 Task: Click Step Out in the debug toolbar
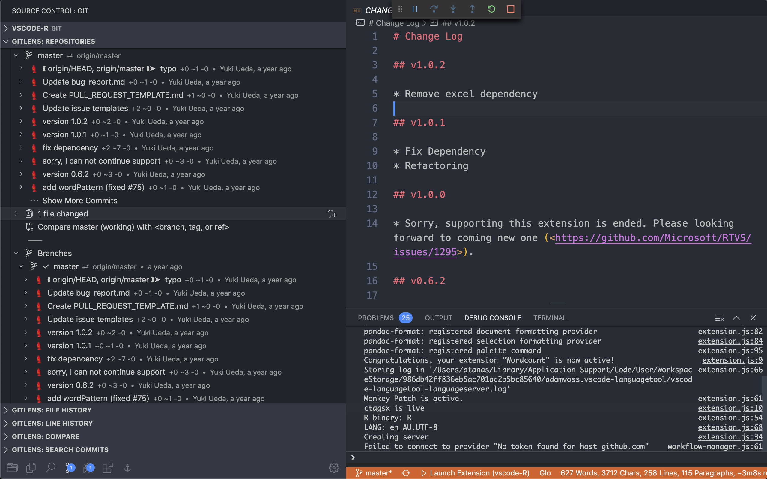coord(472,9)
